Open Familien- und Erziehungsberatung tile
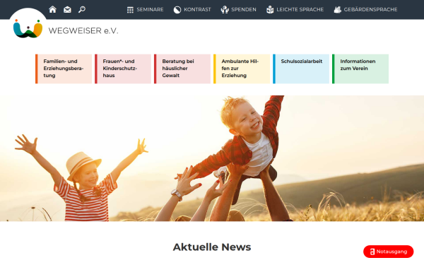This screenshot has height=265, width=424. coord(64,69)
